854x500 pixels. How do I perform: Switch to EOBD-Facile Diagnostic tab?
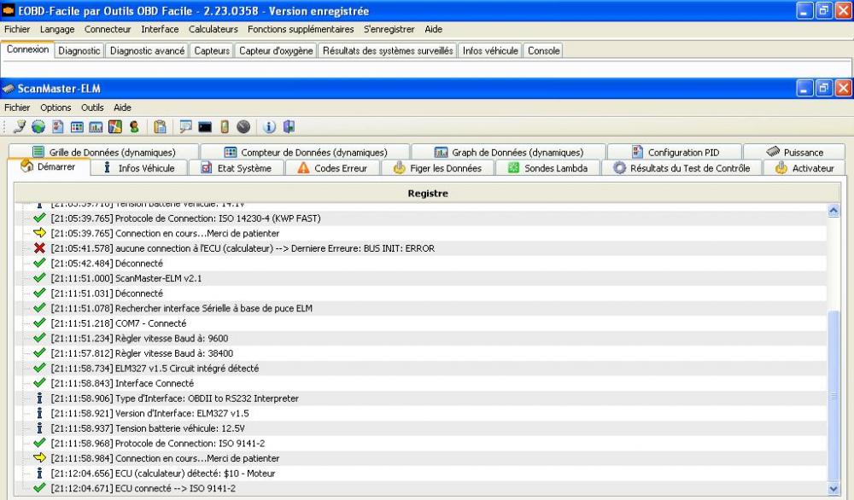[79, 50]
